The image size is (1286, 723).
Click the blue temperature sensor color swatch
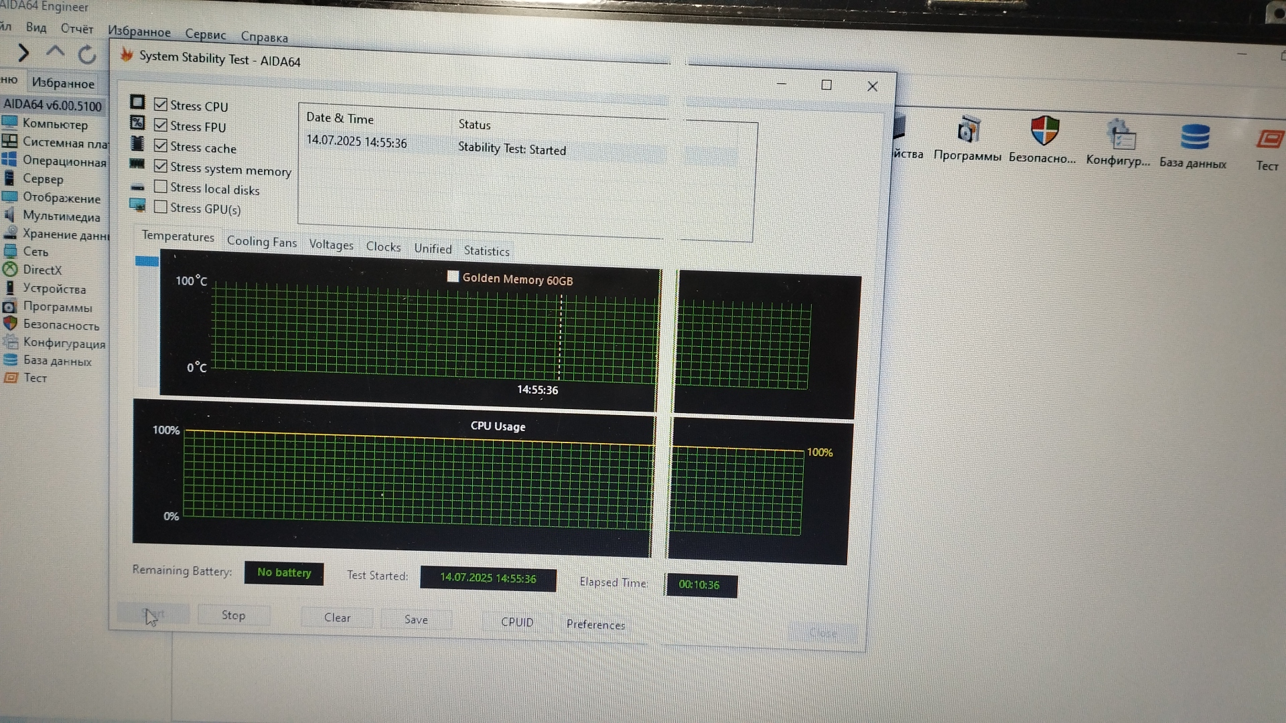tap(147, 261)
